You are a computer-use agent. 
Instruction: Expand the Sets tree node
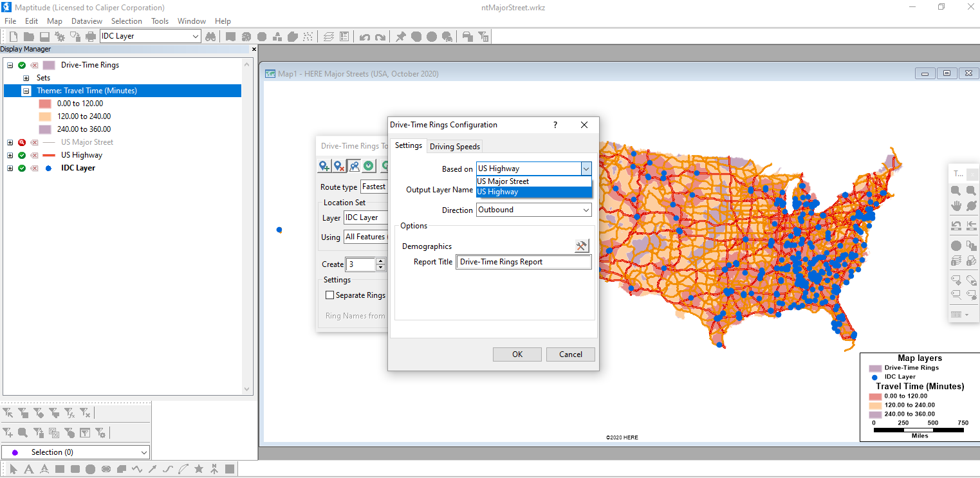[x=26, y=78]
